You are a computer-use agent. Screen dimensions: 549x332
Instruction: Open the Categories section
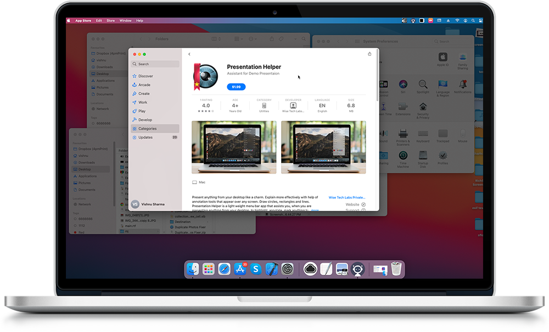(x=155, y=129)
